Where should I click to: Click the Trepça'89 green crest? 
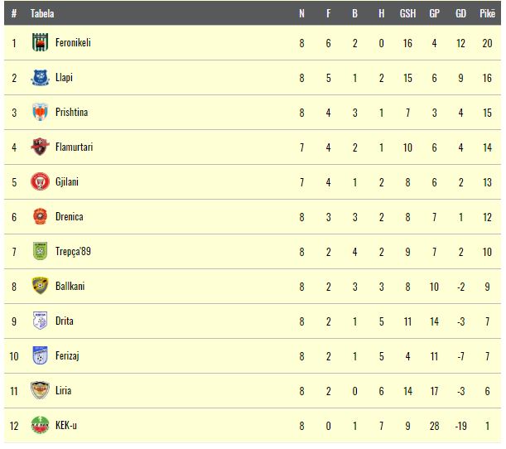(40, 251)
